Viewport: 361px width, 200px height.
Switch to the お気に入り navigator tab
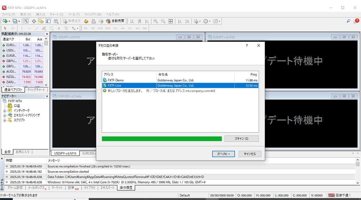tap(23, 152)
